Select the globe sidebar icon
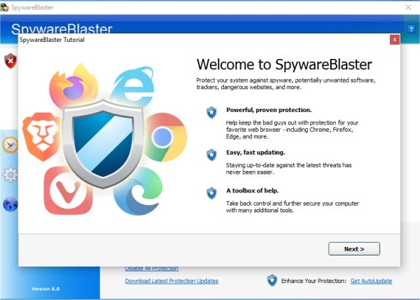The width and height of the screenshot is (420, 300). (10, 204)
